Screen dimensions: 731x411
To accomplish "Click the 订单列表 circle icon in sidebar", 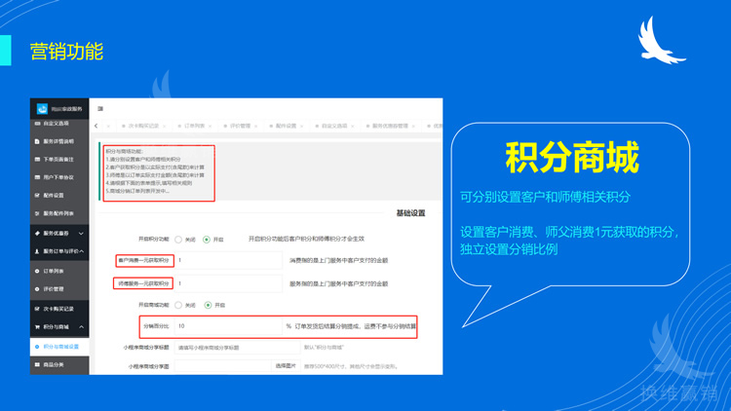I will pos(37,271).
